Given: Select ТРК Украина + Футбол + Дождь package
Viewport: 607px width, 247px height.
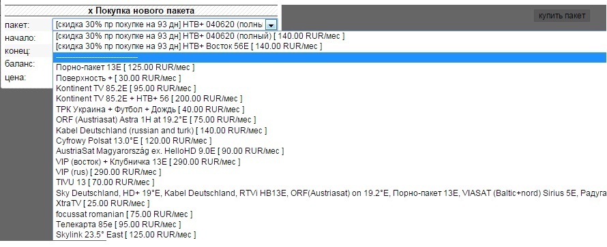Looking at the screenshot, I should click(329, 110).
